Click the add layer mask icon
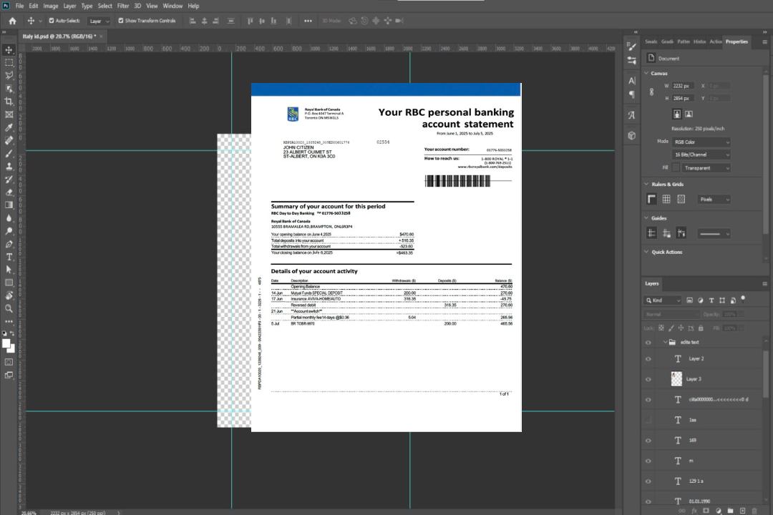The width and height of the screenshot is (773, 515). (x=706, y=511)
